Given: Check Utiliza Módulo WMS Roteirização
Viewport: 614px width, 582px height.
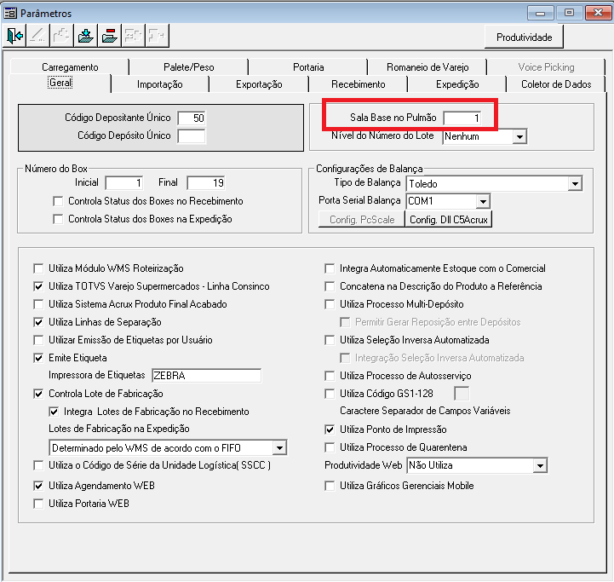Looking at the screenshot, I should (x=38, y=269).
